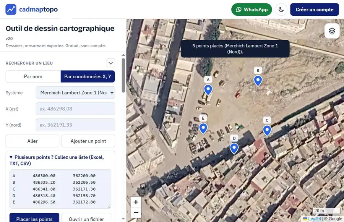This screenshot has width=344, height=222.
Task: Collapse the Rechercher un lieu section chevron
Action: [x=110, y=63]
